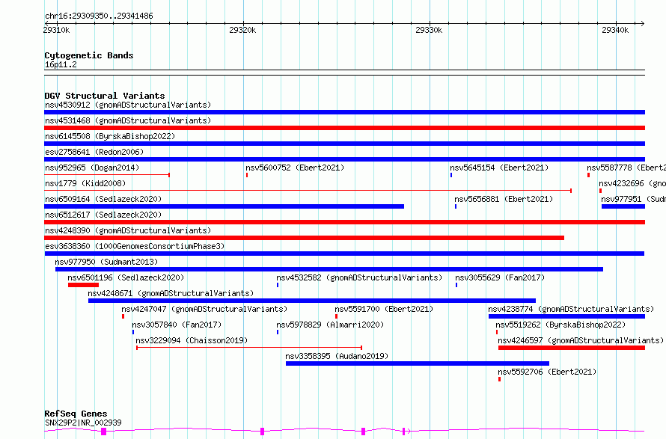
Task: Select the nsv6509164 blue variant bar
Action: point(224,206)
